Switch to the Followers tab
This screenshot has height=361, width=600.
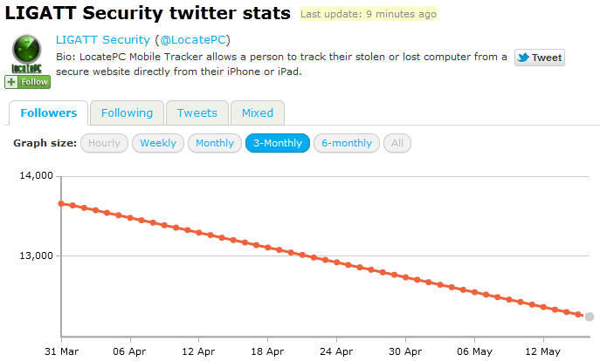tap(49, 112)
